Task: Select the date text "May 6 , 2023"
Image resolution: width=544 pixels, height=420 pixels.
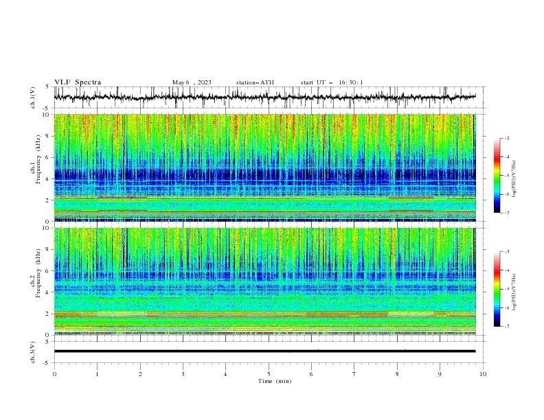Action: pos(192,82)
